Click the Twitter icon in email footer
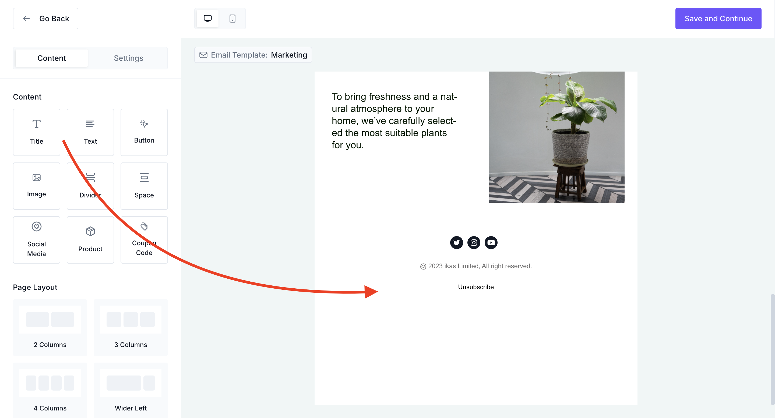The width and height of the screenshot is (775, 418). [456, 242]
